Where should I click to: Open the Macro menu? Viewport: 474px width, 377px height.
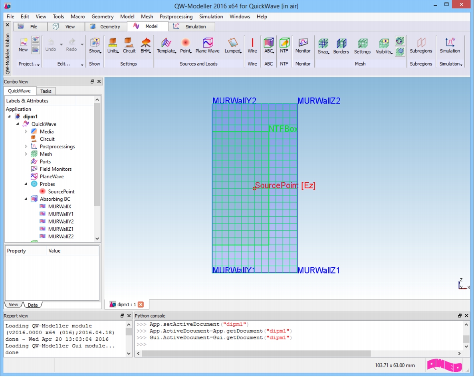point(78,17)
